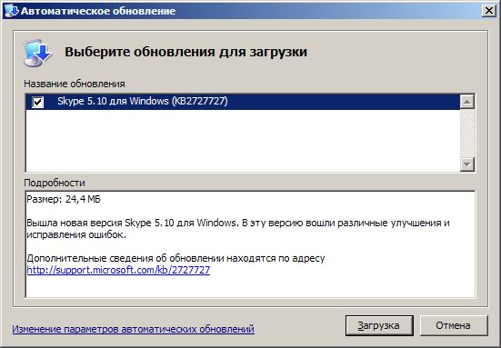Click the large computer download icon

pos(37,53)
